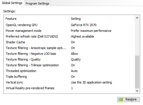Screen dimensions: 143x105
Task: Click the Setting column header
Action: [x=102, y=19]
